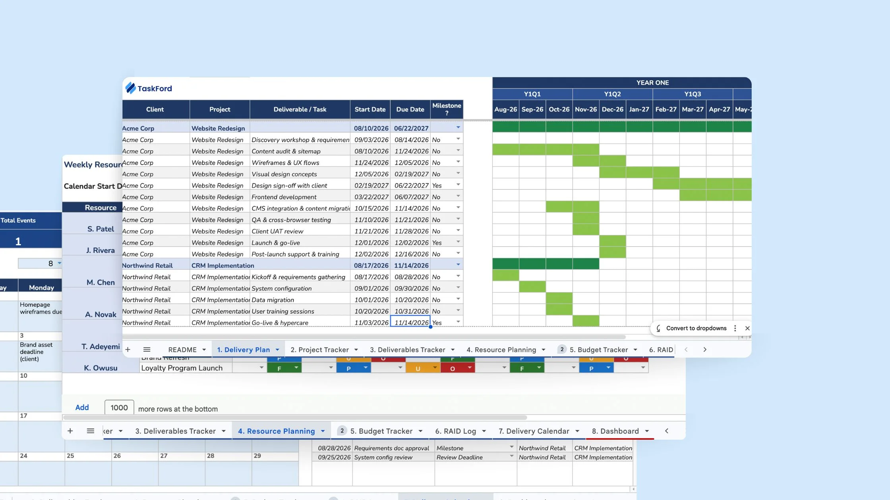The width and height of the screenshot is (890, 500).
Task: Switch to 6. RAID Log tab
Action: pyautogui.click(x=455, y=431)
